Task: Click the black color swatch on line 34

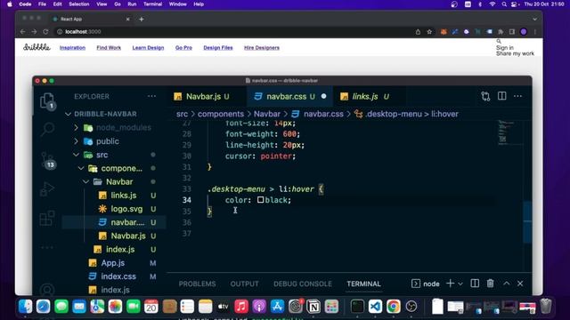Action: click(x=261, y=199)
